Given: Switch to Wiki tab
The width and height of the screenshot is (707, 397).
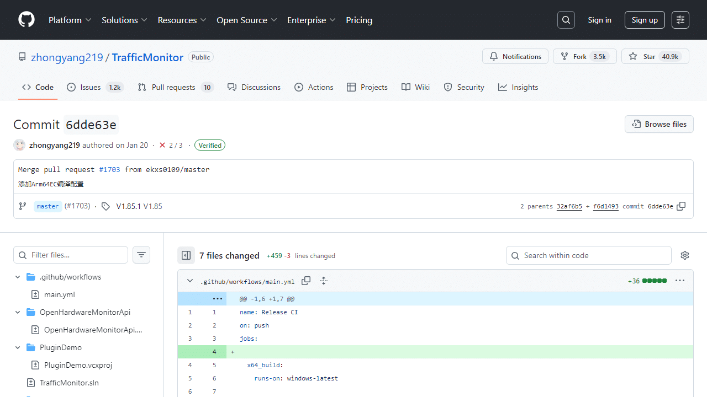Looking at the screenshot, I should (x=415, y=87).
